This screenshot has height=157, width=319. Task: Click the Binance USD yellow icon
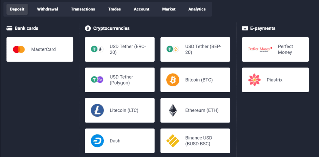pyautogui.click(x=173, y=141)
